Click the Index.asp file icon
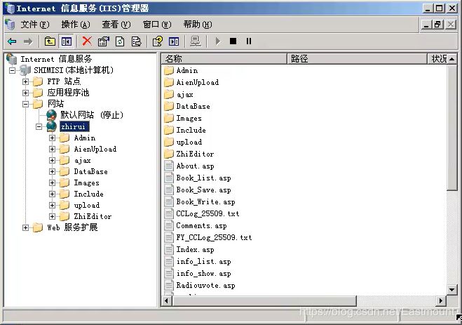 (x=169, y=249)
